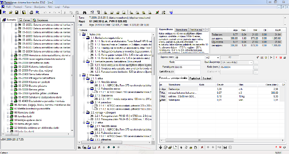Click the 'Nosaukums' column header in resources table

(182, 85)
